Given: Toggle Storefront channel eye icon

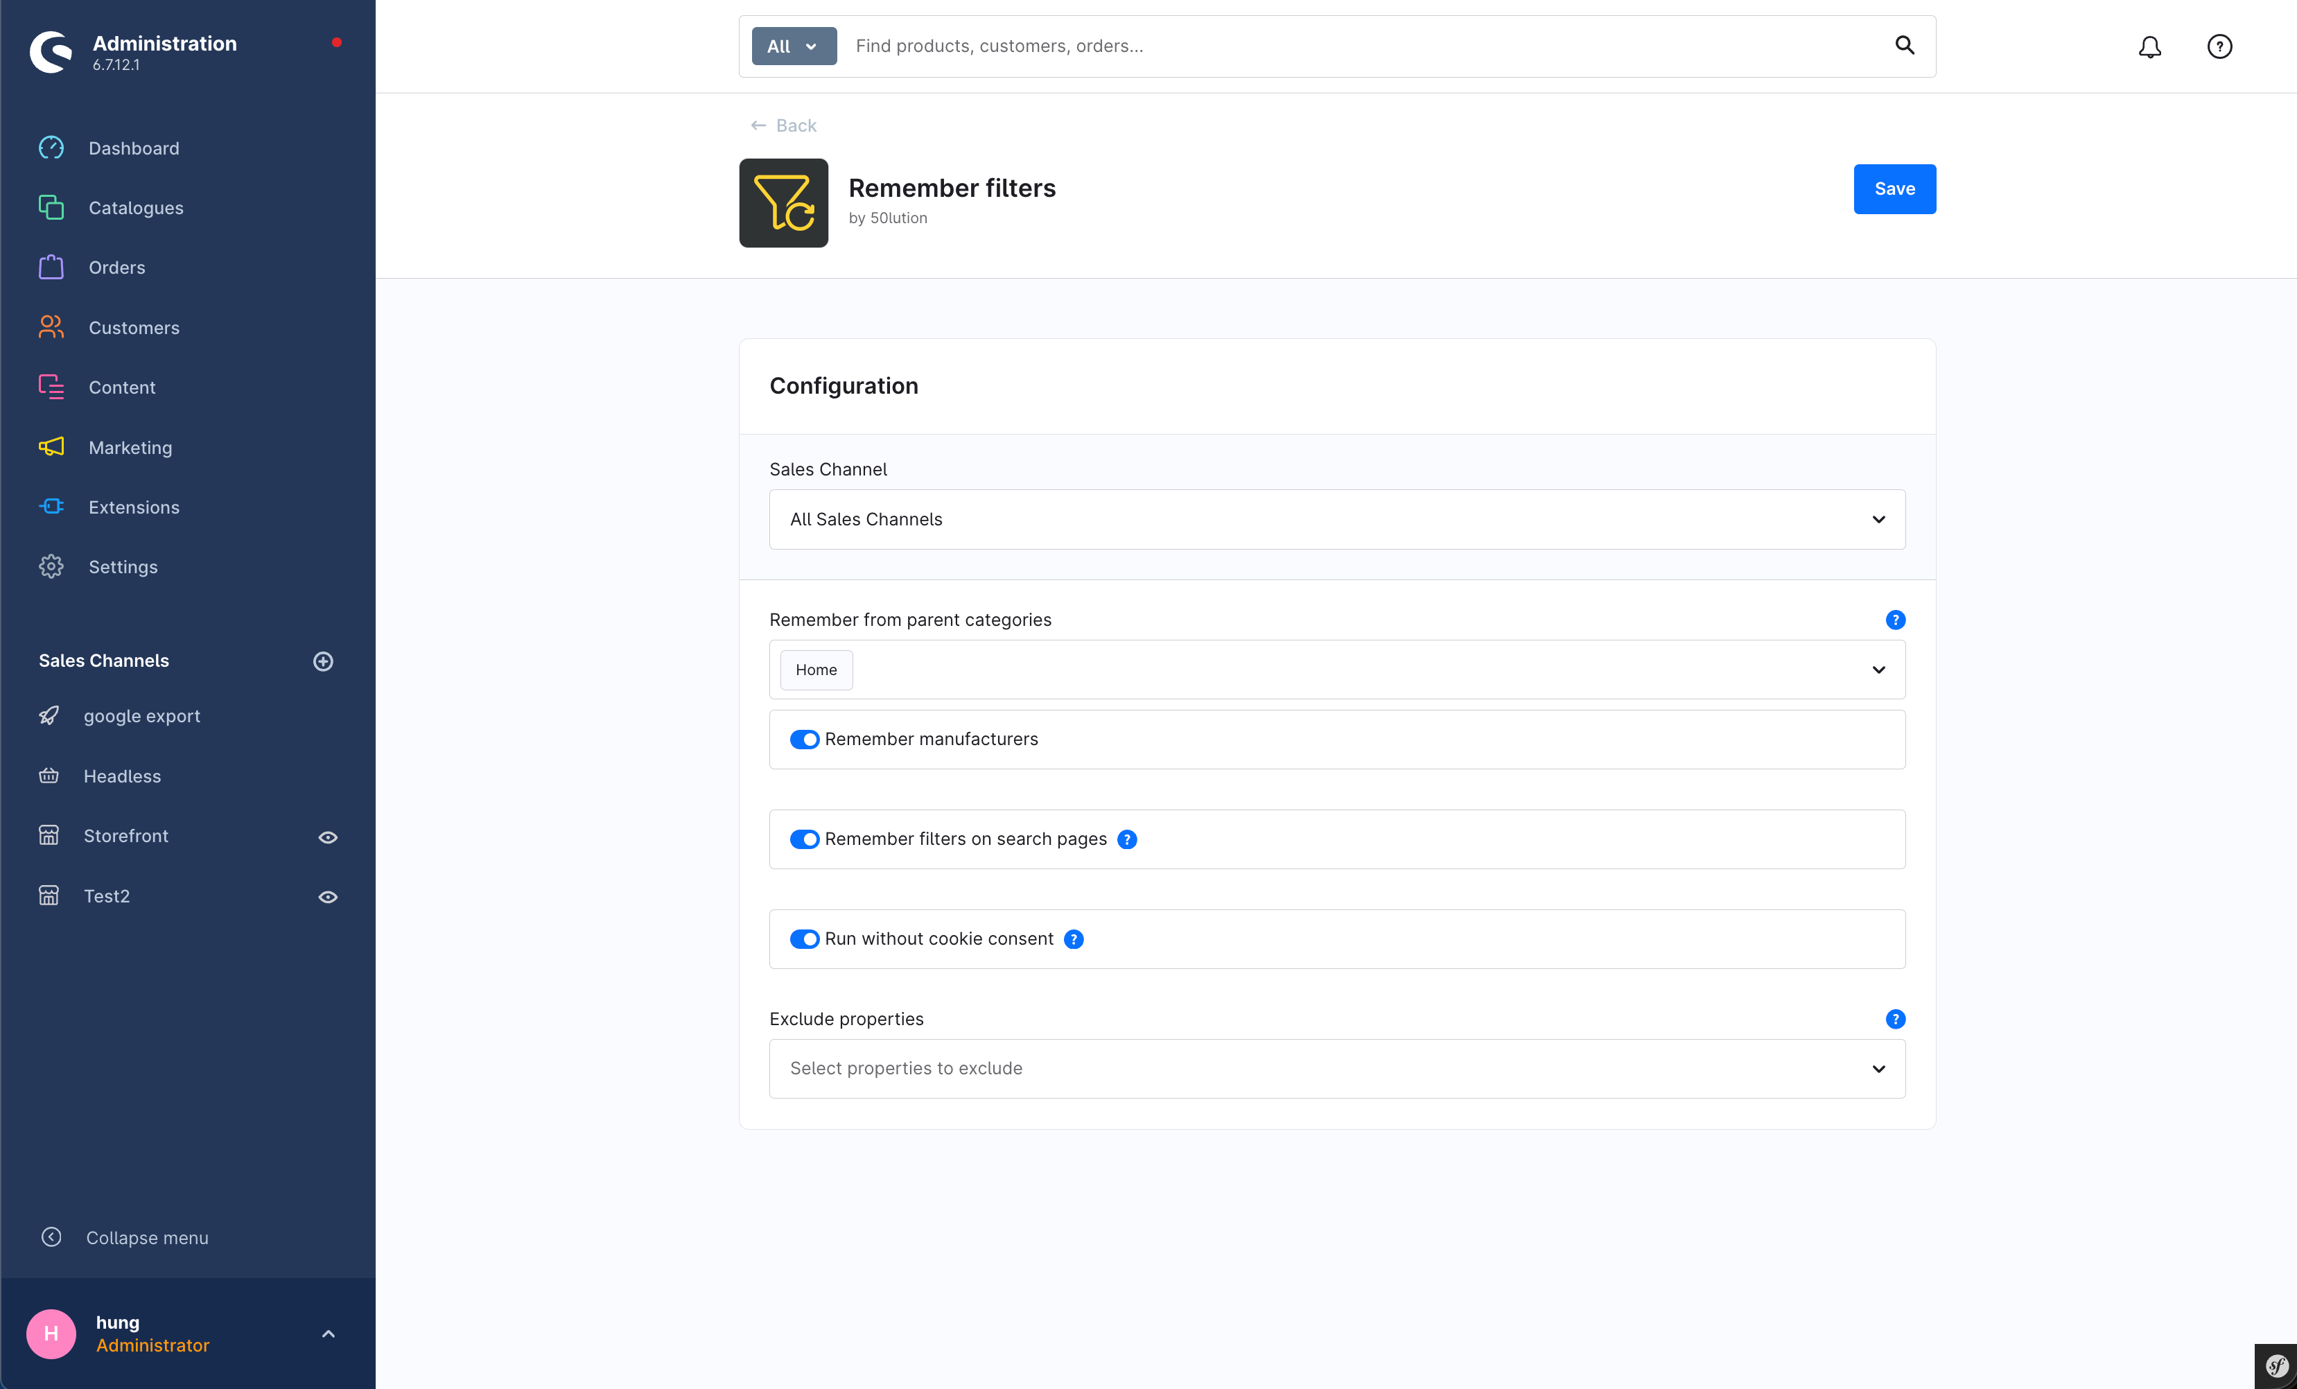Looking at the screenshot, I should [x=328, y=837].
